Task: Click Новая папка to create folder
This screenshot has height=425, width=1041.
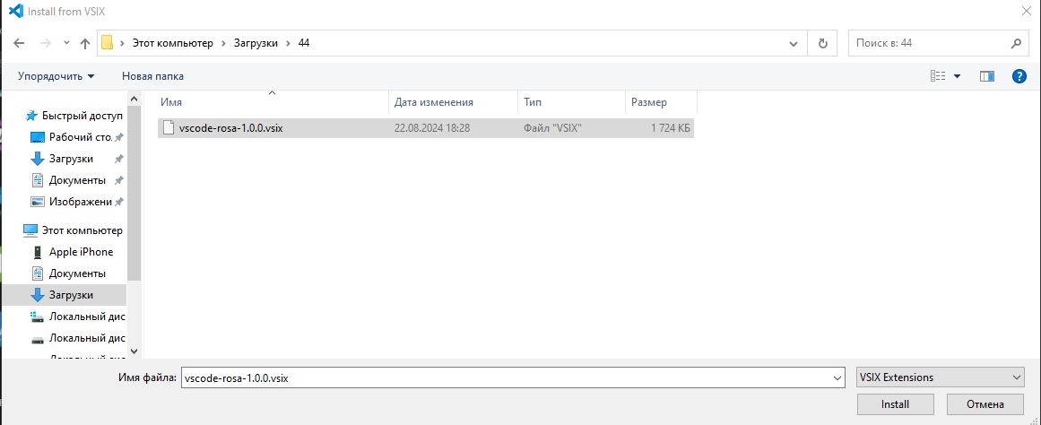Action: coord(152,76)
